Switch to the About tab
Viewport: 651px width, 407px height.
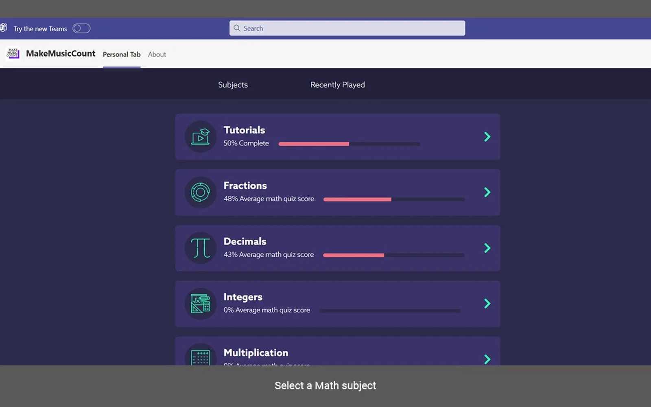pyautogui.click(x=157, y=55)
